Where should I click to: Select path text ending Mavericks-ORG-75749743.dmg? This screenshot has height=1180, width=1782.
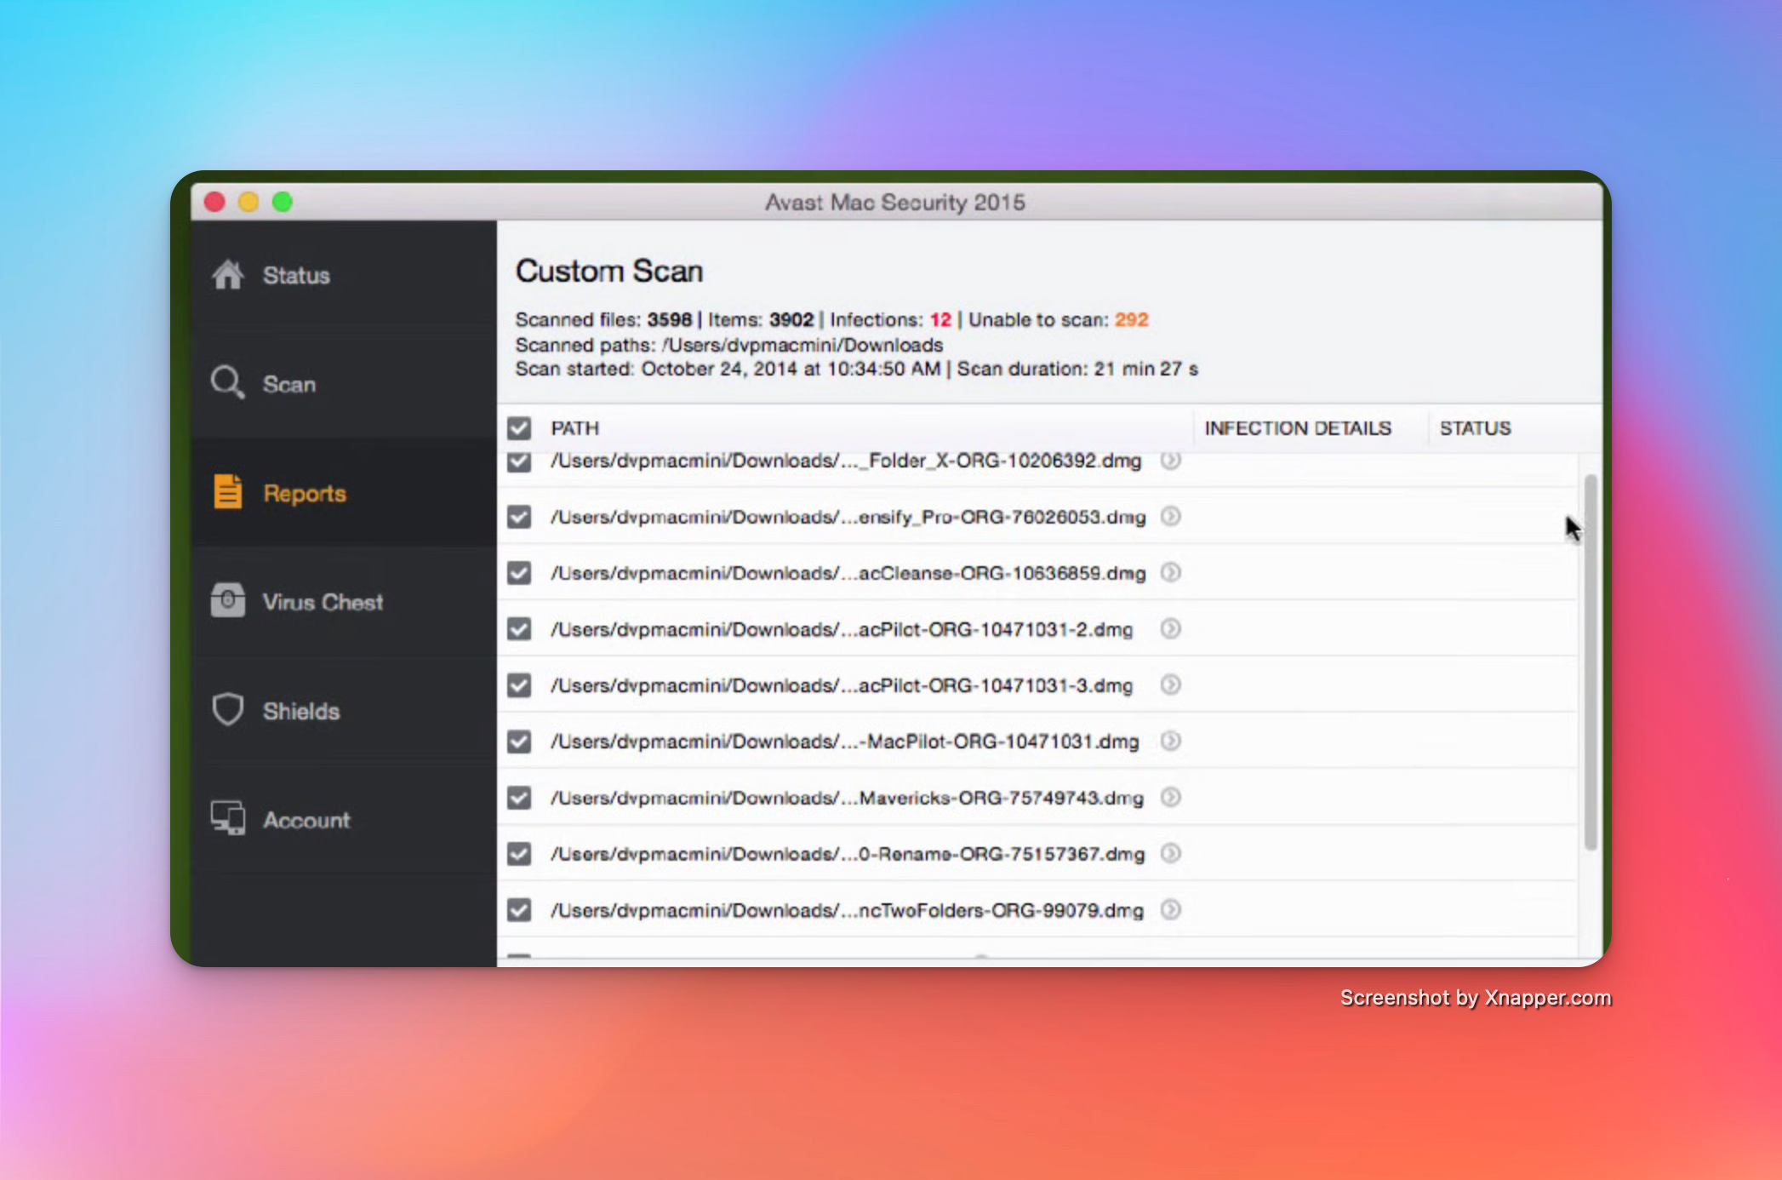(847, 798)
